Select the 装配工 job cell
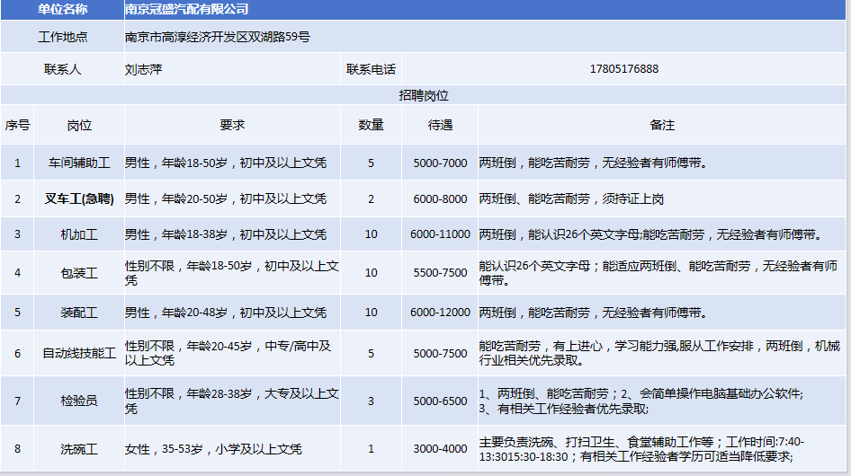 [x=79, y=313]
